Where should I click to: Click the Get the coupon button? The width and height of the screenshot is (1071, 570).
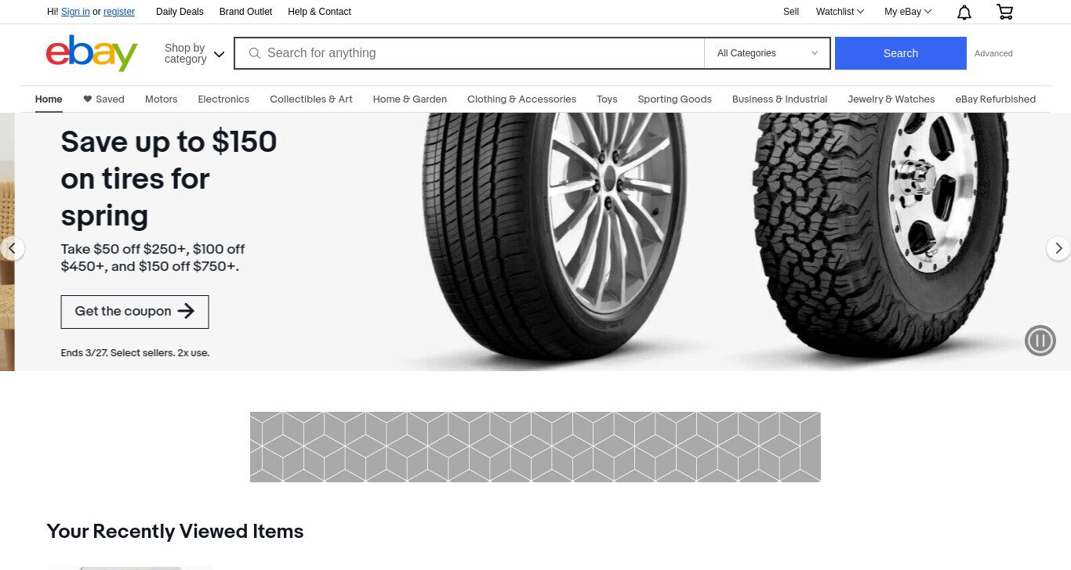click(135, 312)
